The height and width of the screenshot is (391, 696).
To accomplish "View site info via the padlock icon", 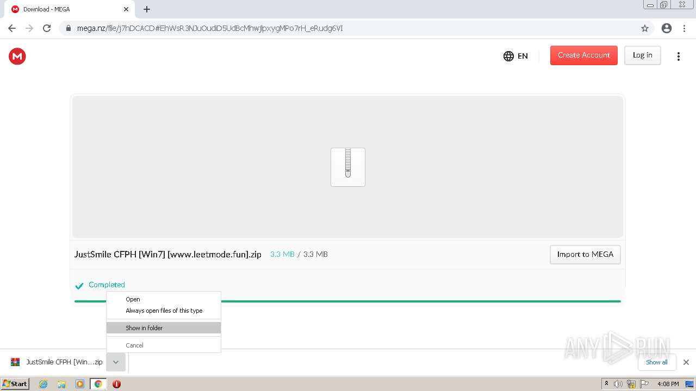I will tap(69, 28).
